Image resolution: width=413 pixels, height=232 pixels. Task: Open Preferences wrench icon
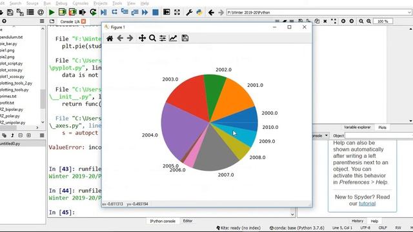tap(189, 12)
